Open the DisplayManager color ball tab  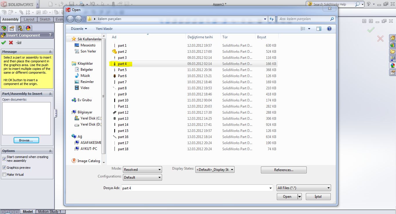click(x=28, y=28)
